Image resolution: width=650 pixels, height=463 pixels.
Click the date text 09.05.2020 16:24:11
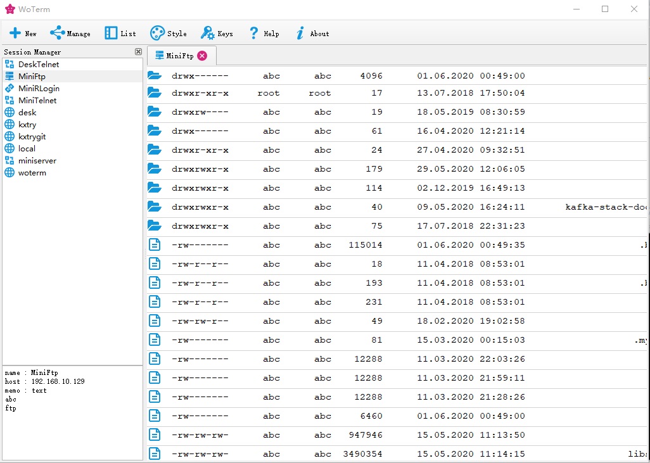tap(471, 207)
